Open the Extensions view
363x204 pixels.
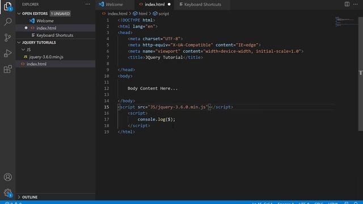[7, 69]
